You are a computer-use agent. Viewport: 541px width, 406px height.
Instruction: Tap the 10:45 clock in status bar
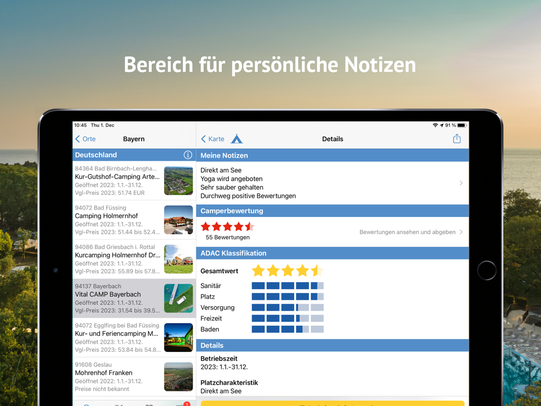(81, 126)
